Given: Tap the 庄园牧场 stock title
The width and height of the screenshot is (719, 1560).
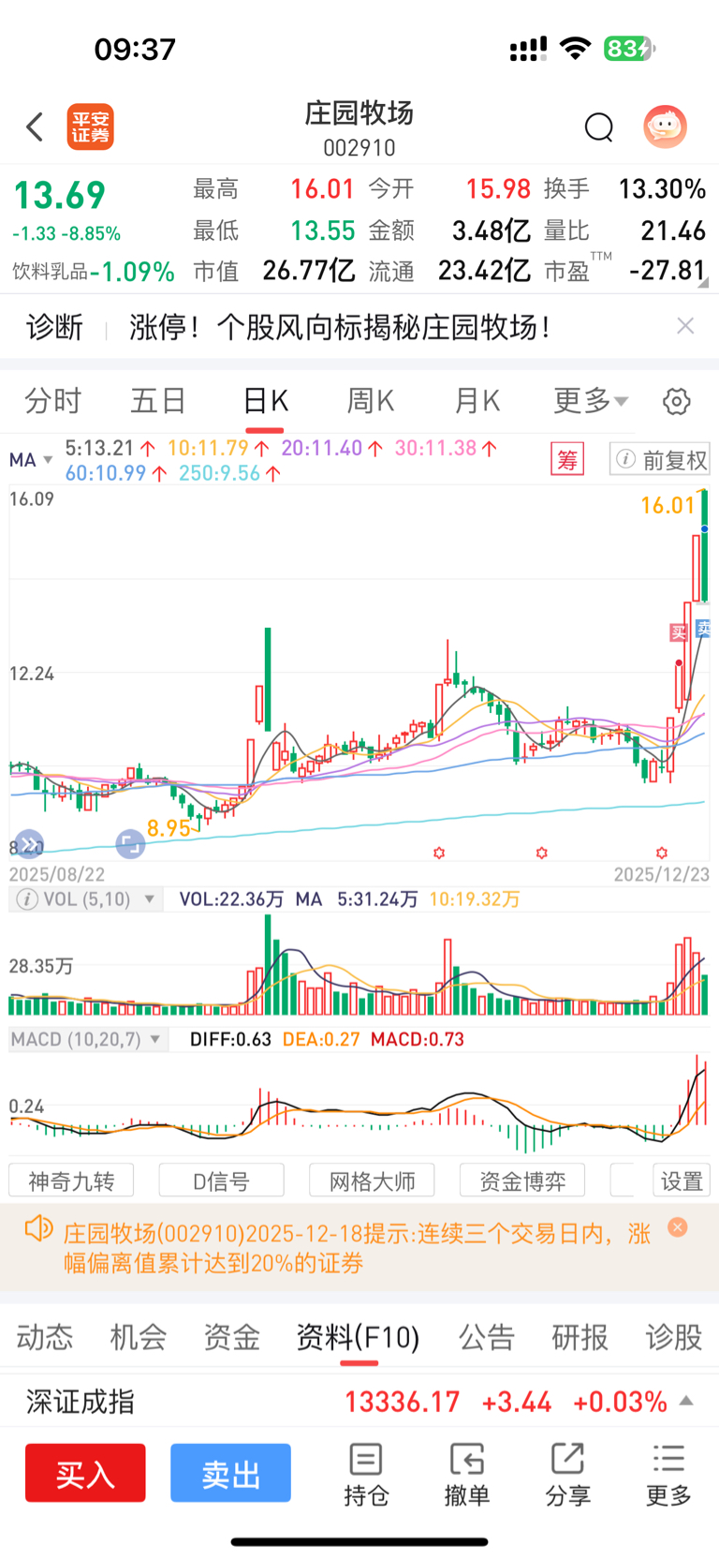Looking at the screenshot, I should 359,113.
